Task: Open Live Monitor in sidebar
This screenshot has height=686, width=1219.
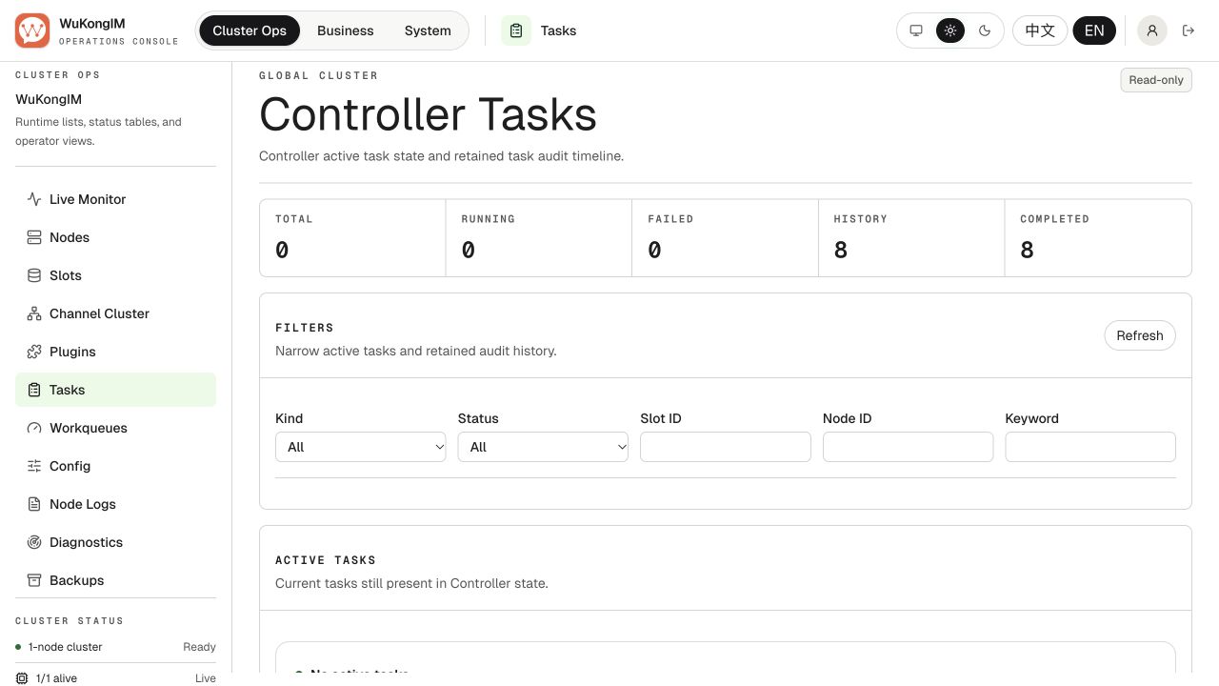Action: pos(116,199)
